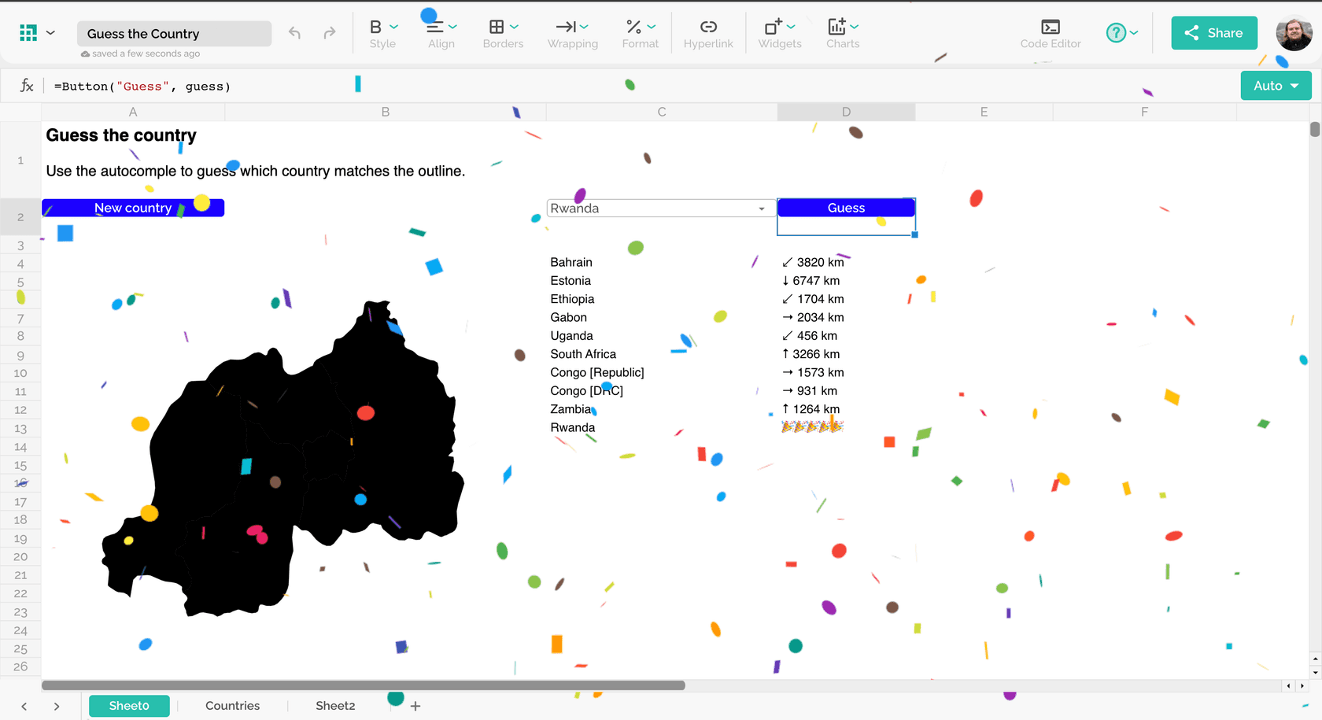Open the Auto calculation dropdown

1276,86
